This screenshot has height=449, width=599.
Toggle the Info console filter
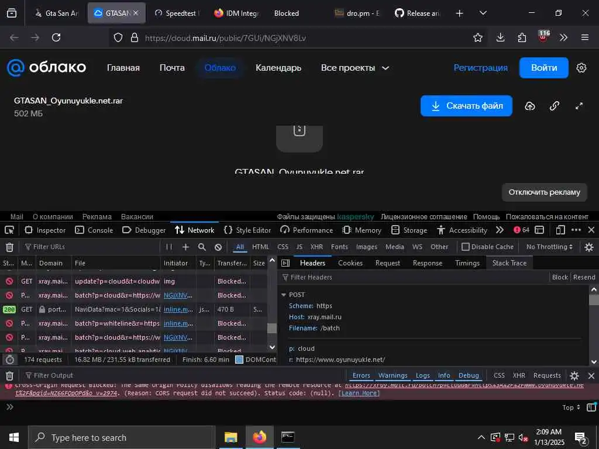[x=444, y=376]
